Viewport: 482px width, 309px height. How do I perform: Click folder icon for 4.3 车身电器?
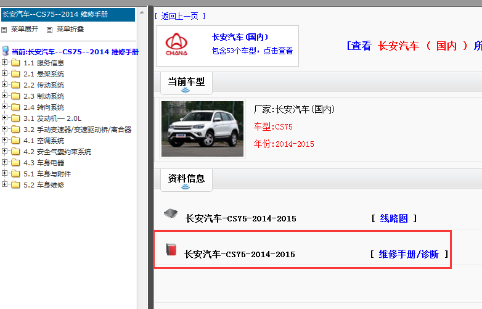point(15,163)
